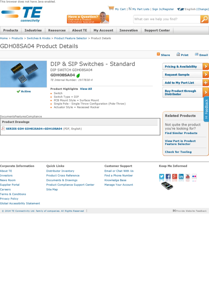Click the Home breadcrumb link
The width and height of the screenshot is (209, 295).
4,38
